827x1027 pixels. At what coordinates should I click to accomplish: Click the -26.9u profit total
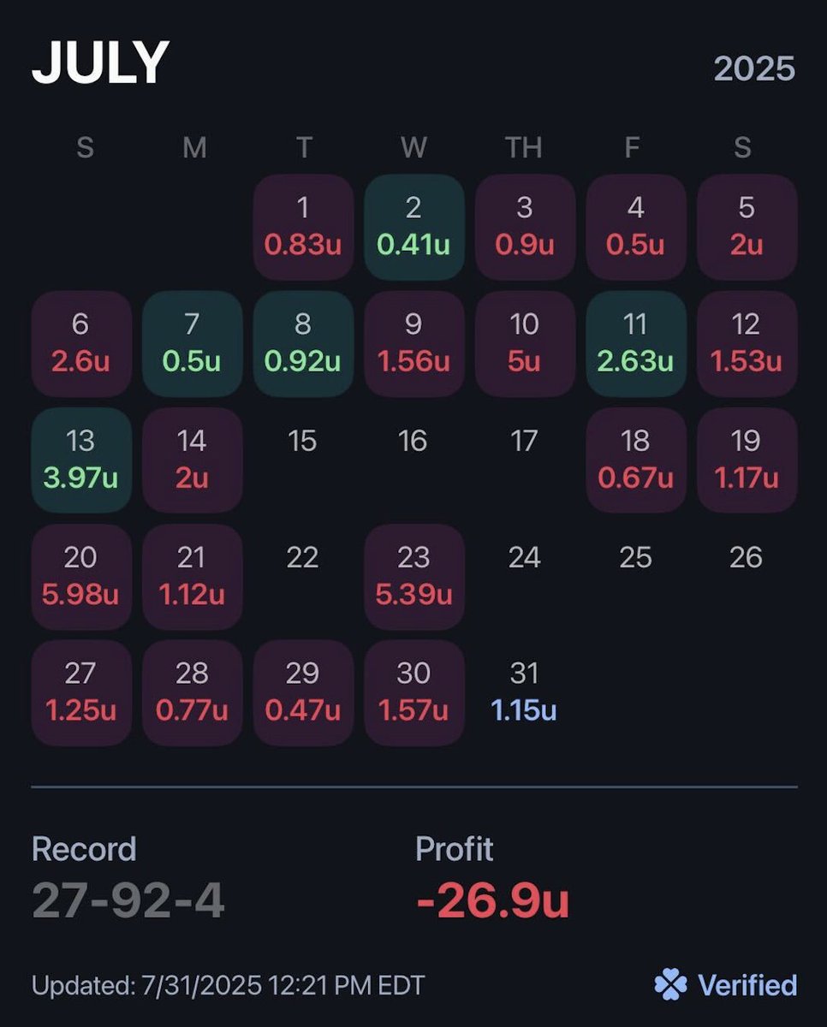pos(492,899)
